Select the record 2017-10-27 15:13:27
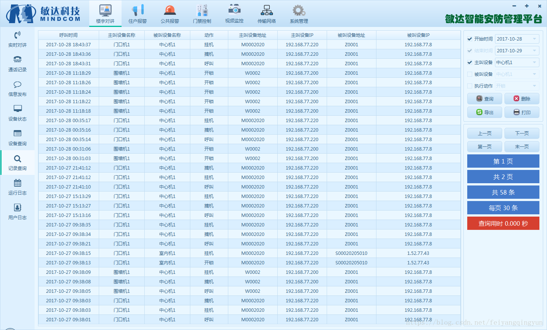 pyautogui.click(x=249, y=206)
